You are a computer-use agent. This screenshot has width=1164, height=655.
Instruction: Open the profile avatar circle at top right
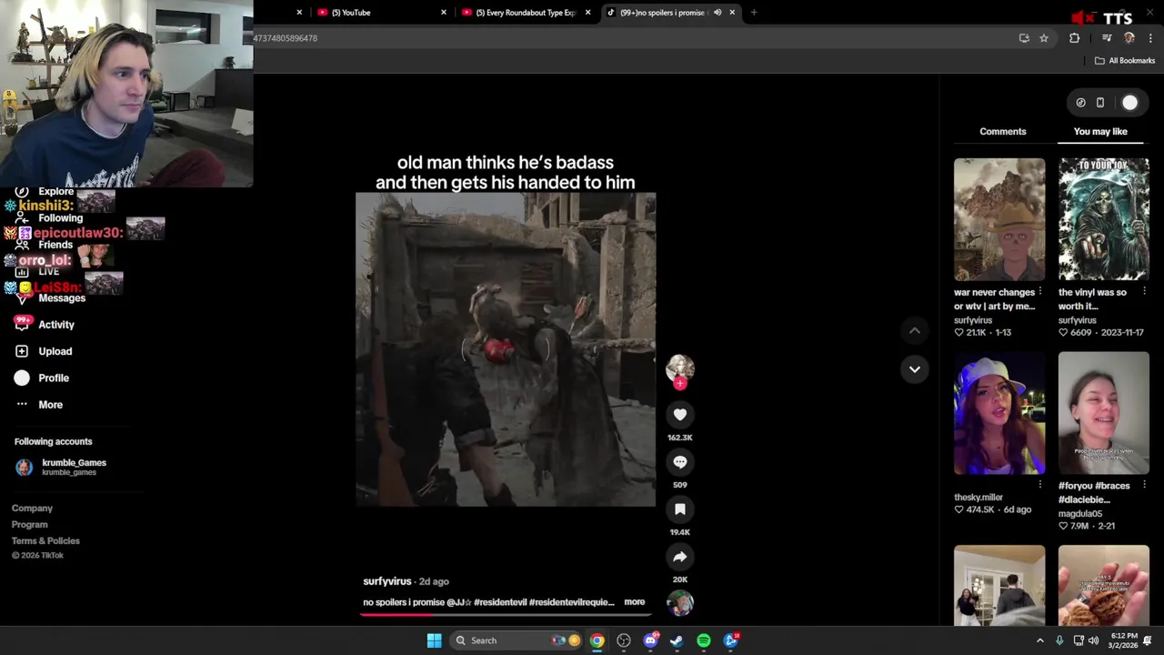click(1129, 103)
